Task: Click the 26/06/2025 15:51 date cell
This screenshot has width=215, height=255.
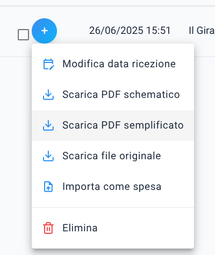Action: click(x=130, y=31)
